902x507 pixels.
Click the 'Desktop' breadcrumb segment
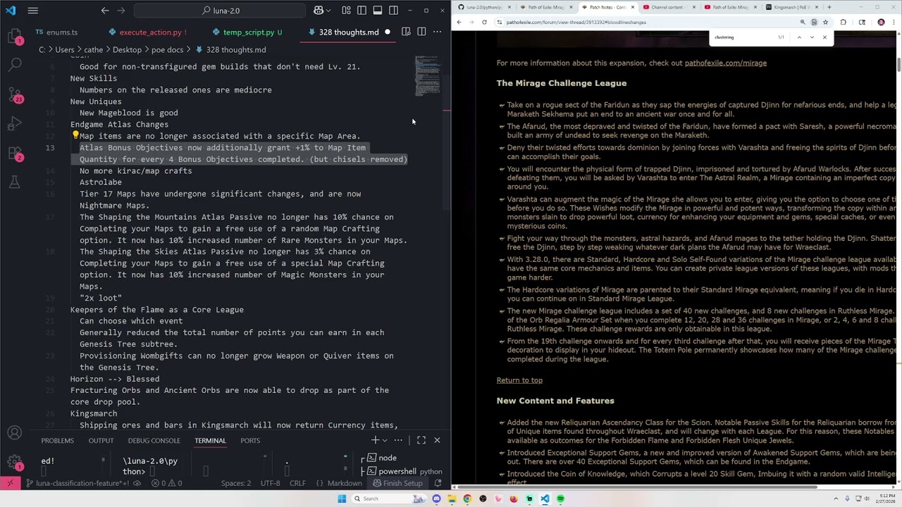coord(127,50)
